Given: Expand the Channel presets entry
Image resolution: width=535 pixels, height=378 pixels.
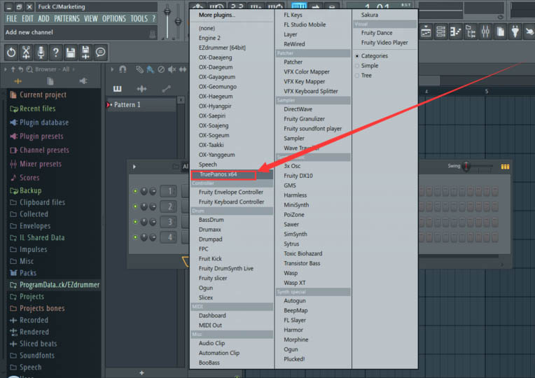Looking at the screenshot, I should coord(40,150).
